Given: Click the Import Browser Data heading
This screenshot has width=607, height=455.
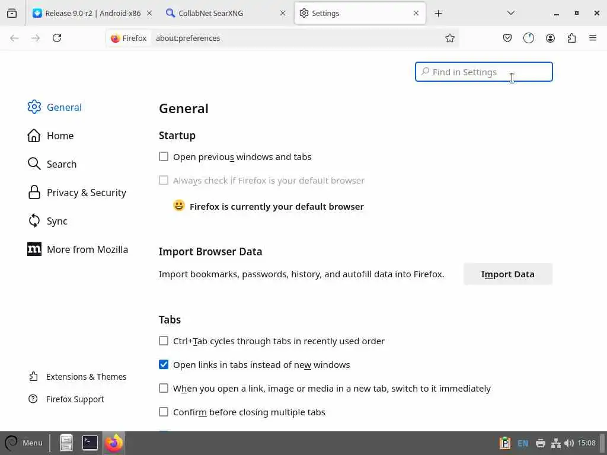Looking at the screenshot, I should [210, 251].
